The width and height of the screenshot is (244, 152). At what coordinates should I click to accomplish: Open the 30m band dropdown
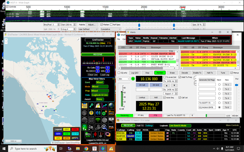124,79
